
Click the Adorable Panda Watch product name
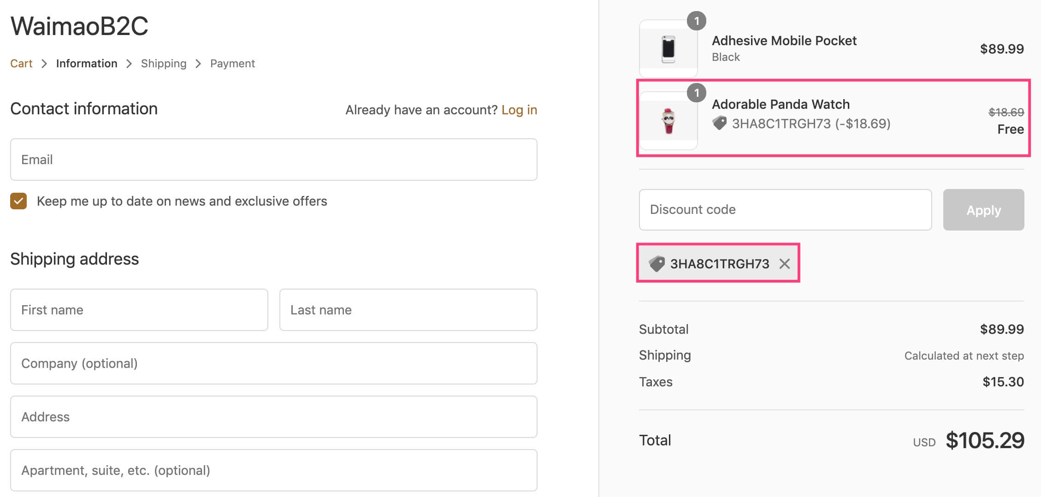[781, 104]
